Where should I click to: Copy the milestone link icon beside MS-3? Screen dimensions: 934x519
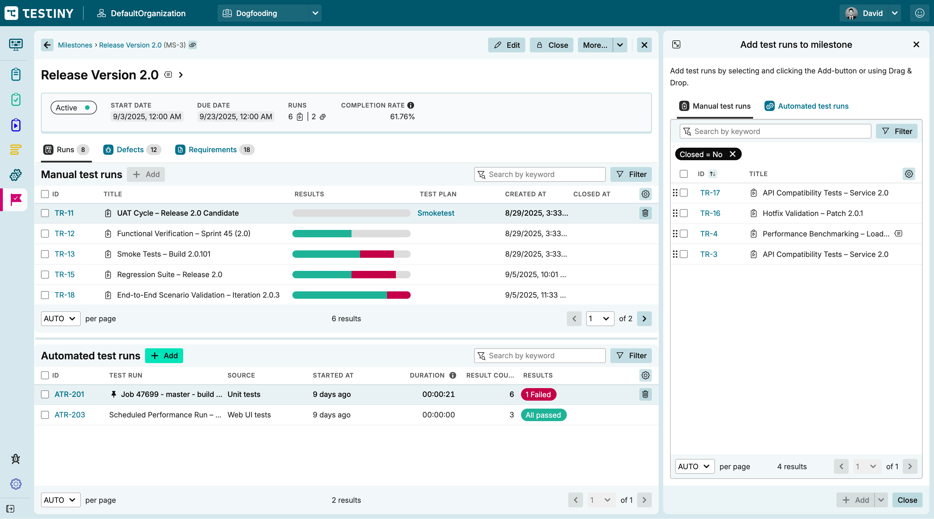pos(193,45)
